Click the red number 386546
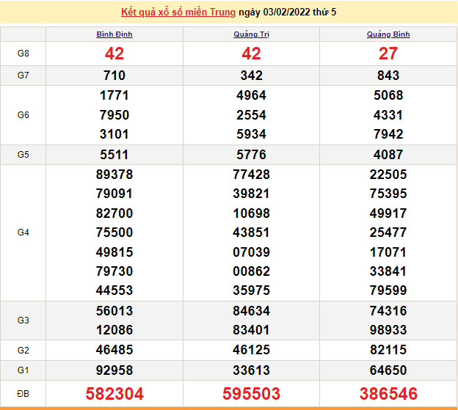Screen dimensions: 458x410 click(388, 394)
